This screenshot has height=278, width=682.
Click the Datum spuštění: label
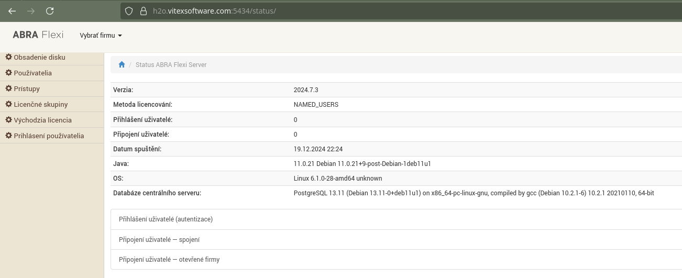coord(137,149)
